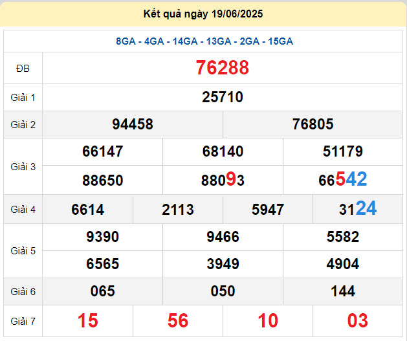Select seventh prize number 03
The width and height of the screenshot is (407, 341).
pyautogui.click(x=358, y=320)
